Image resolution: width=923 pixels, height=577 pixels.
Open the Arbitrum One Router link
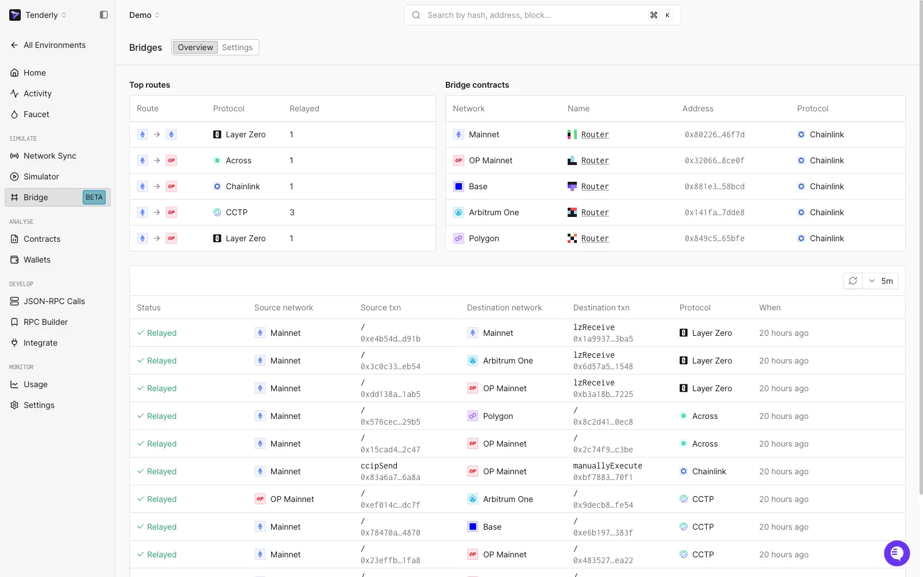(595, 212)
